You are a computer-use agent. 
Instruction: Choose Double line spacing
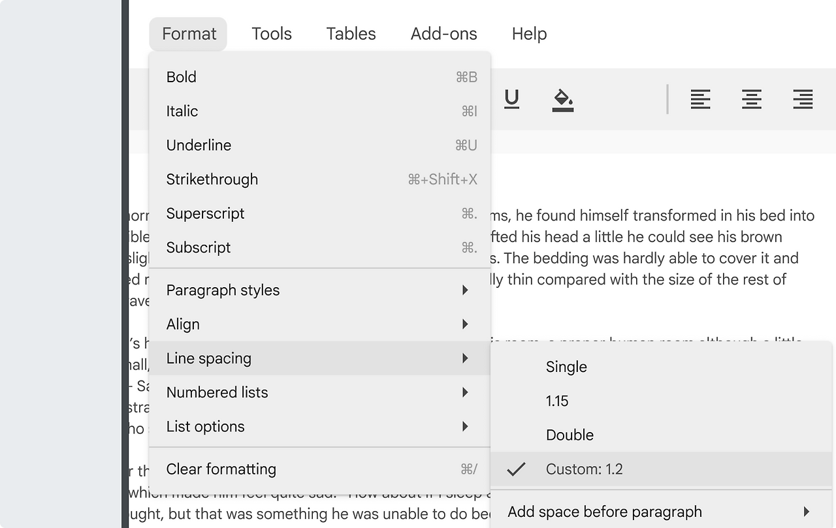point(570,435)
